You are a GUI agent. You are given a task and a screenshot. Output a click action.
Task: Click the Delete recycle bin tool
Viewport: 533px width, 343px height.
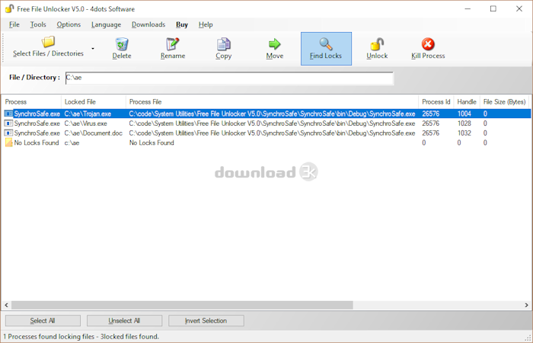[122, 49]
